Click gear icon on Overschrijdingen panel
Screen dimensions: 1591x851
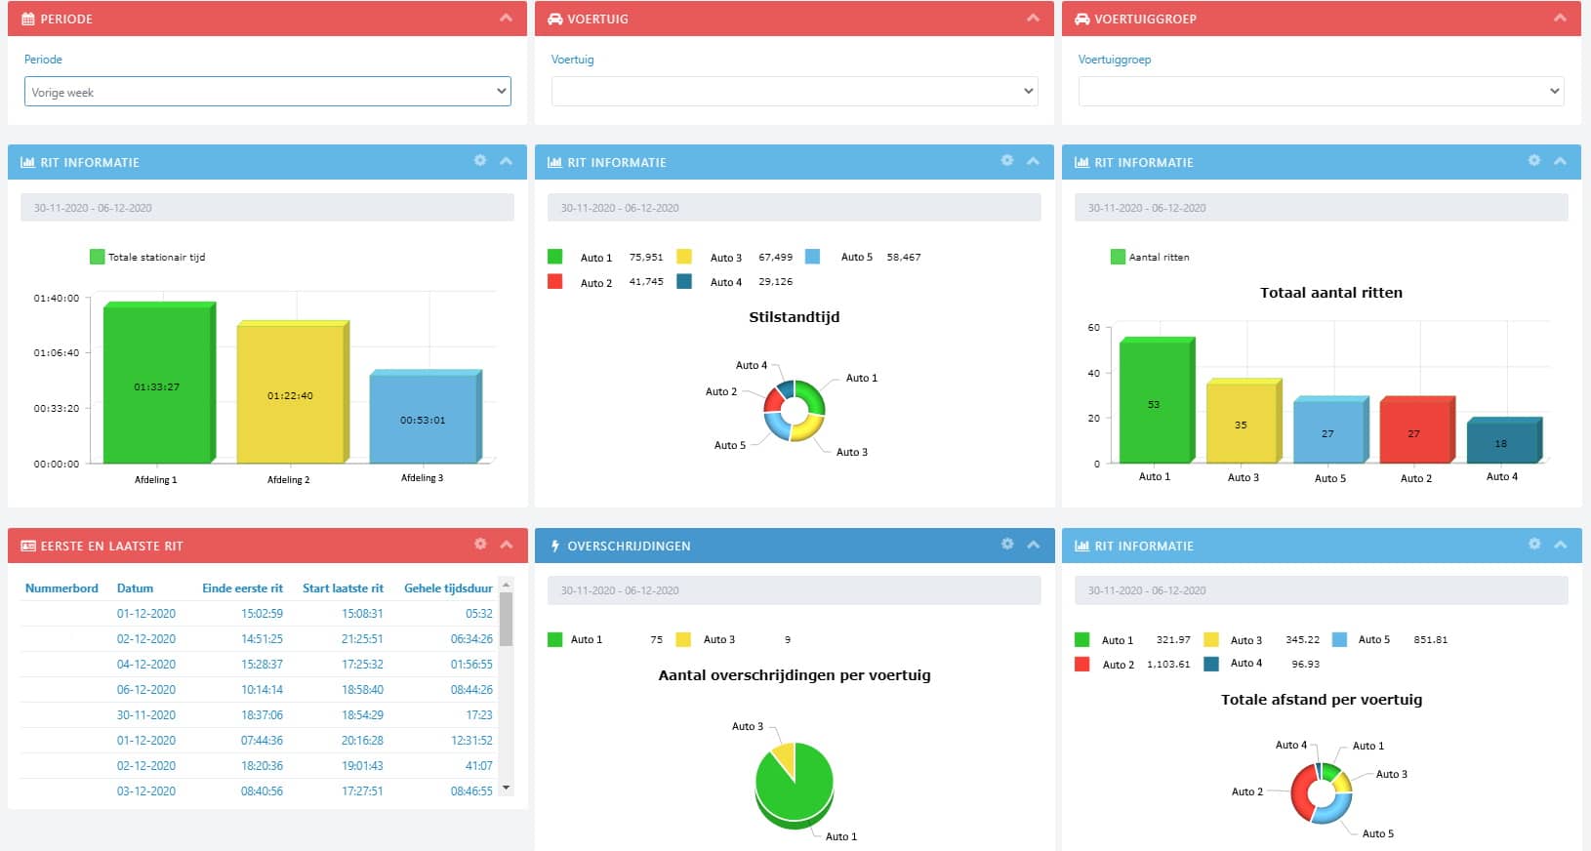click(1006, 545)
